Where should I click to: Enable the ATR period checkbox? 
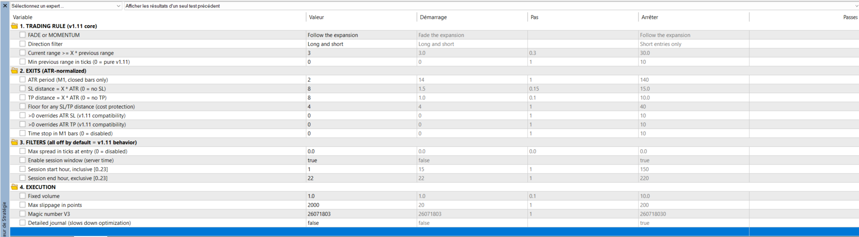(x=22, y=80)
